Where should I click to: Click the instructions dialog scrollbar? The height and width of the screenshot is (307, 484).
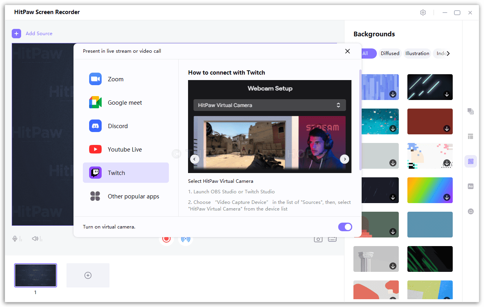[360, 120]
